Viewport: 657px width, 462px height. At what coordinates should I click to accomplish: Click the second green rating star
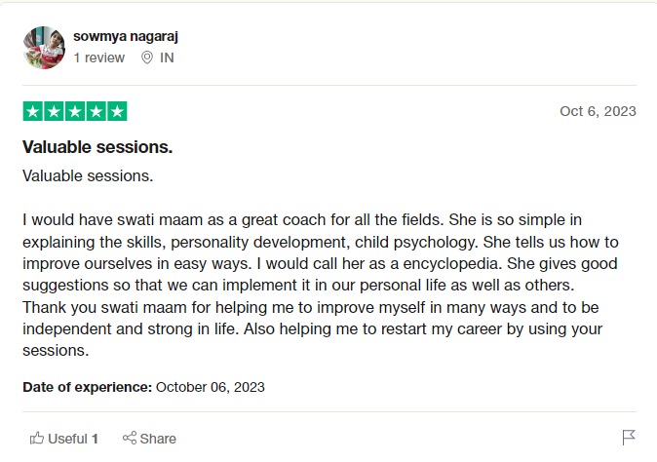tap(54, 111)
